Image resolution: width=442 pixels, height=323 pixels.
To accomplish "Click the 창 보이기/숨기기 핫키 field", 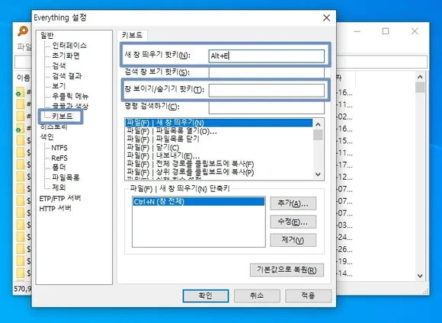I will (267, 90).
